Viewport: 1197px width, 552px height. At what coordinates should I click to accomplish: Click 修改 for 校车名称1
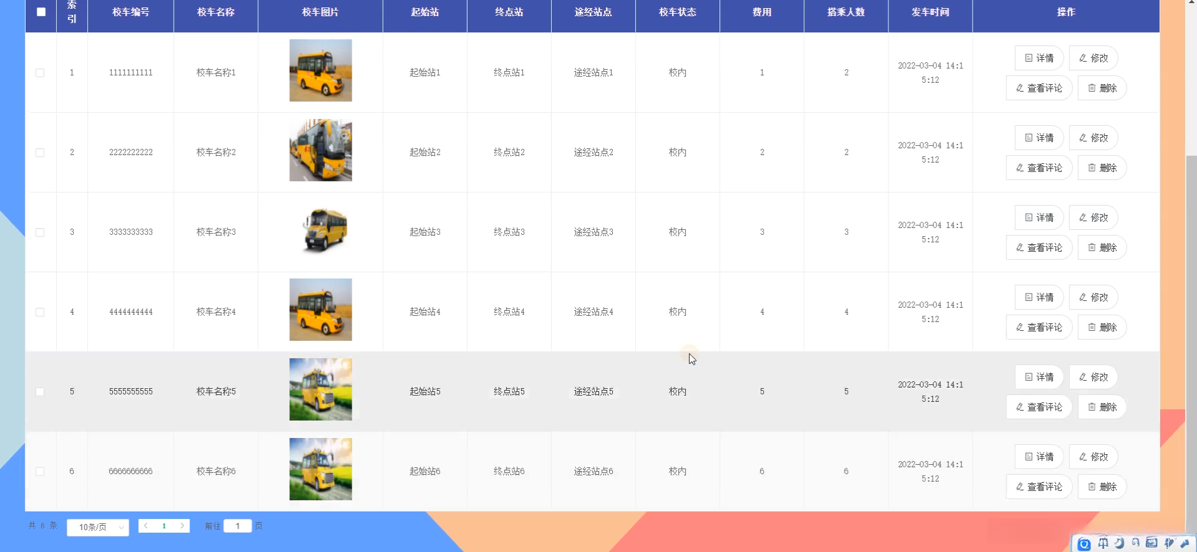click(1094, 58)
